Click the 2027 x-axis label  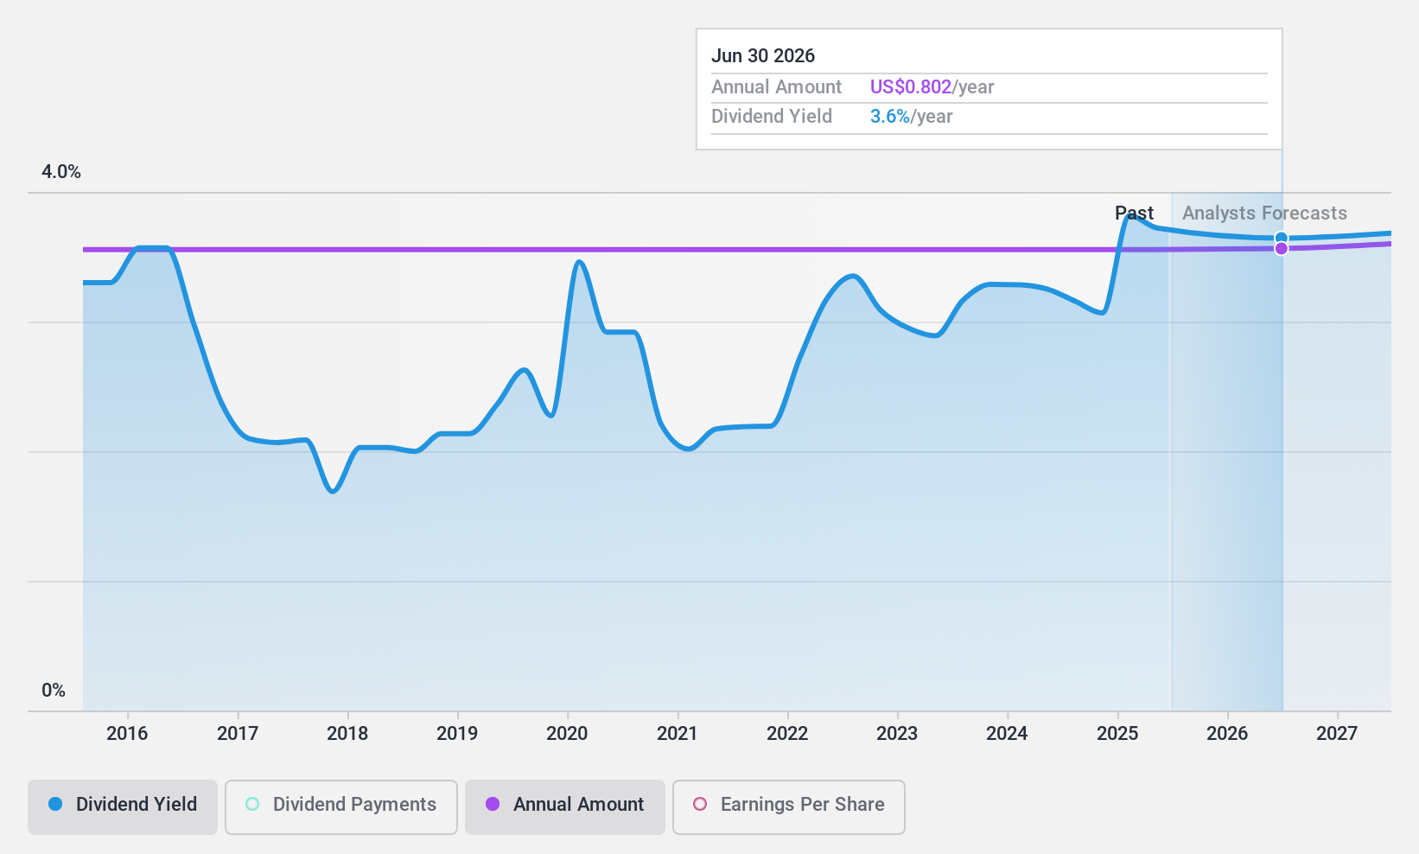(x=1337, y=734)
